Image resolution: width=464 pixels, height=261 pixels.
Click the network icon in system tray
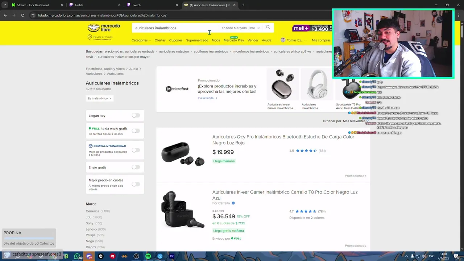418,256
